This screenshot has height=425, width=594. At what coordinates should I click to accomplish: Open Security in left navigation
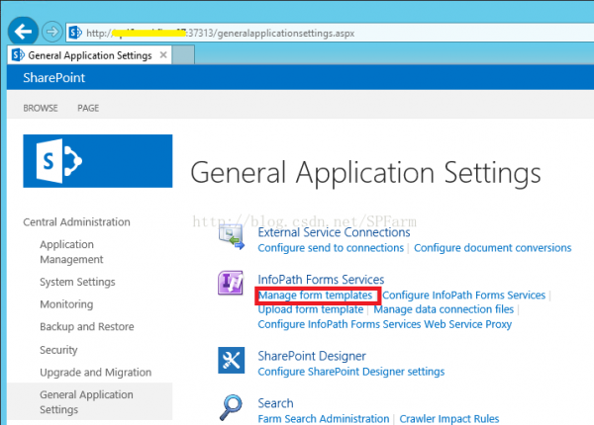[58, 350]
